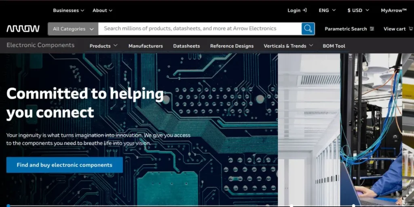This screenshot has width=414, height=207.
Task: Click the first blue carousel slide dot
Action: 8,205
